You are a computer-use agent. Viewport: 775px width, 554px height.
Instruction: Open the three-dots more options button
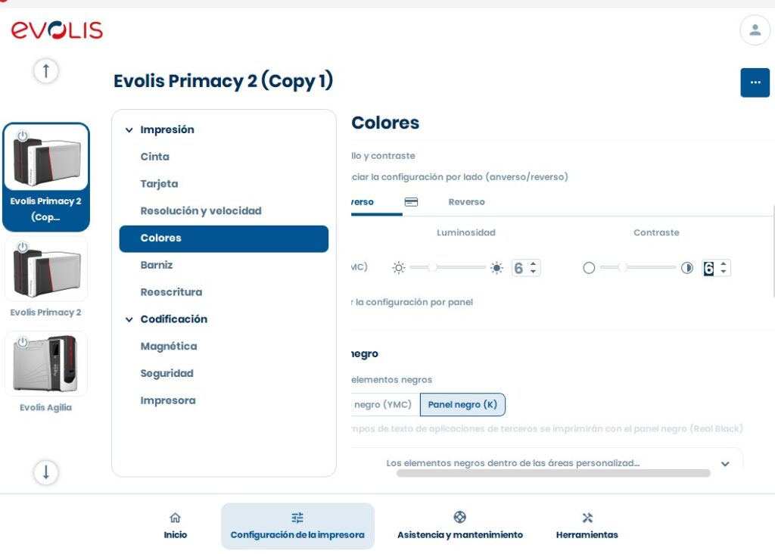(x=755, y=82)
